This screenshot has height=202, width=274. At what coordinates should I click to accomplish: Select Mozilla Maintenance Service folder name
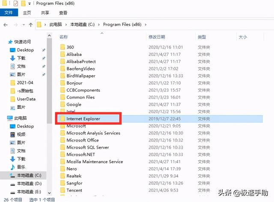pyautogui.click(x=95, y=162)
